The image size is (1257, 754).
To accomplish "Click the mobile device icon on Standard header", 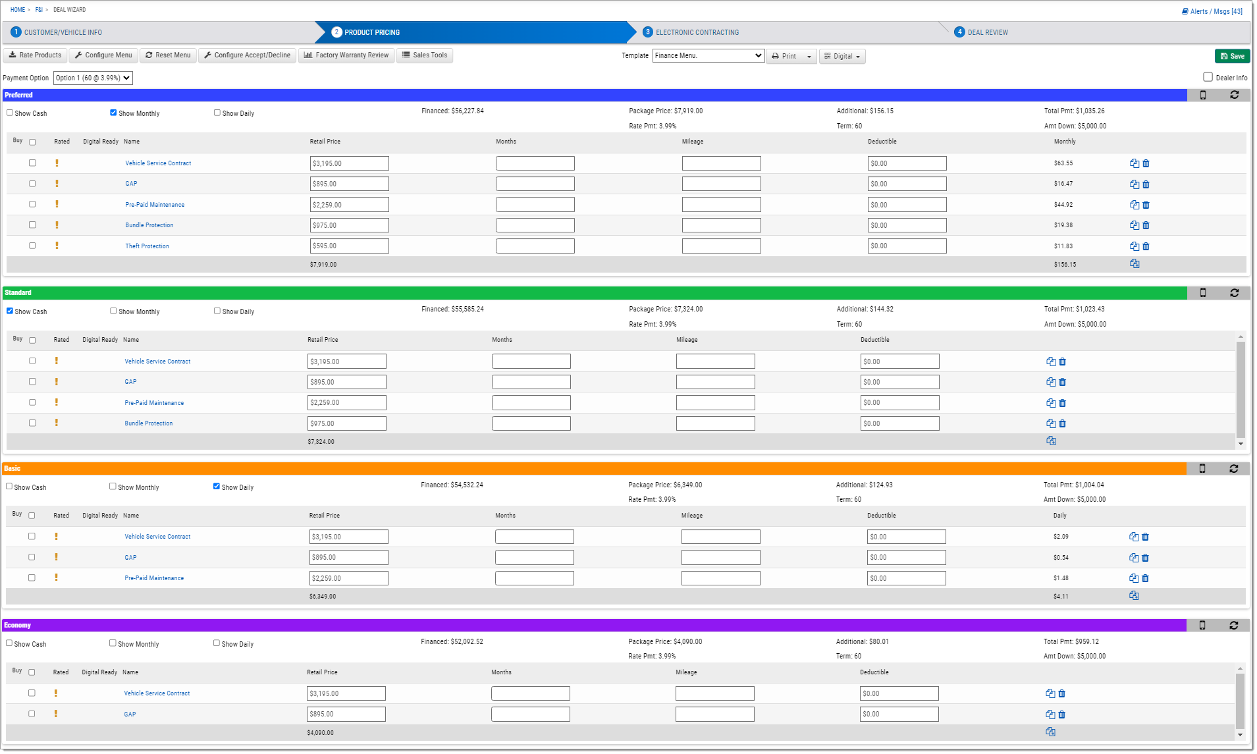I will tap(1203, 293).
